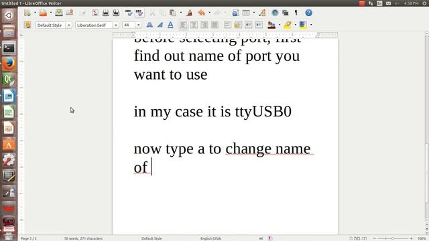This screenshot has height=241, width=429.
Task: Click the zoom in plus button
Action: (x=411, y=238)
